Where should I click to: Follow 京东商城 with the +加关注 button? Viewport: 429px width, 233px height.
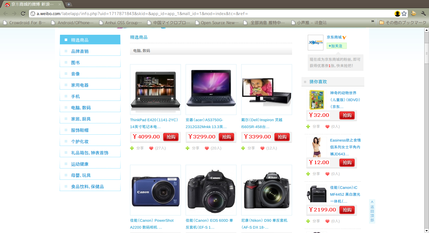coord(336,46)
